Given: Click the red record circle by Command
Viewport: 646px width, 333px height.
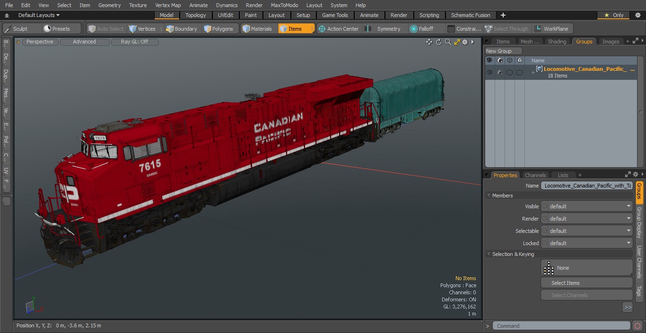Looking at the screenshot, I should click(x=637, y=326).
